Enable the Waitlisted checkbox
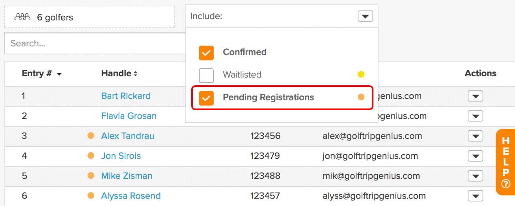This screenshot has width=515, height=206. pos(206,75)
